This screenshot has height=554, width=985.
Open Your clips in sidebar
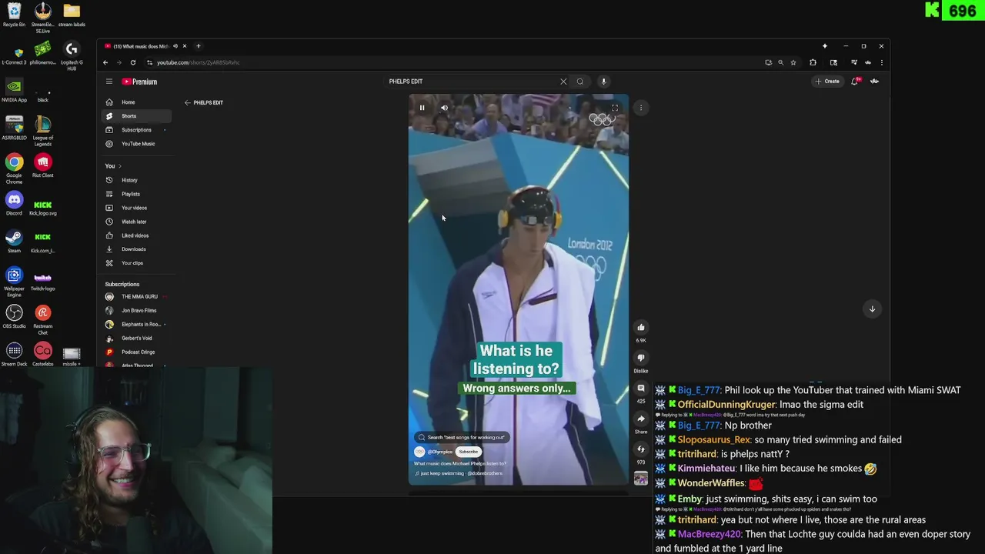point(136,263)
